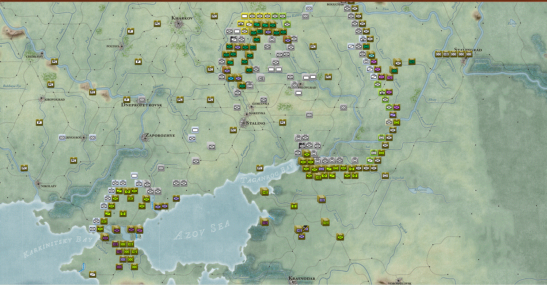Select the blank white counter east of Zaporozhye
Viewport: 547px width, 285px height.
[195, 130]
